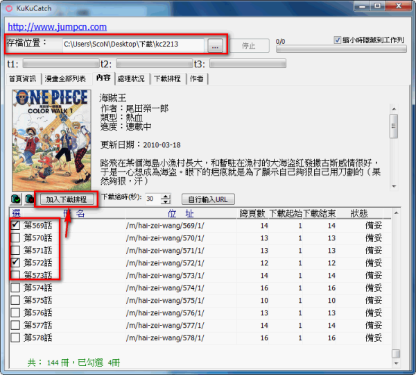
Task: Click the t1 progress bar
Action: pos(61,63)
